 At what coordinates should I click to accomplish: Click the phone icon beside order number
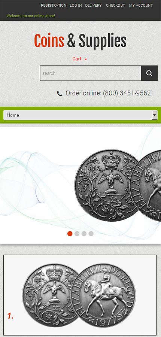(60, 94)
